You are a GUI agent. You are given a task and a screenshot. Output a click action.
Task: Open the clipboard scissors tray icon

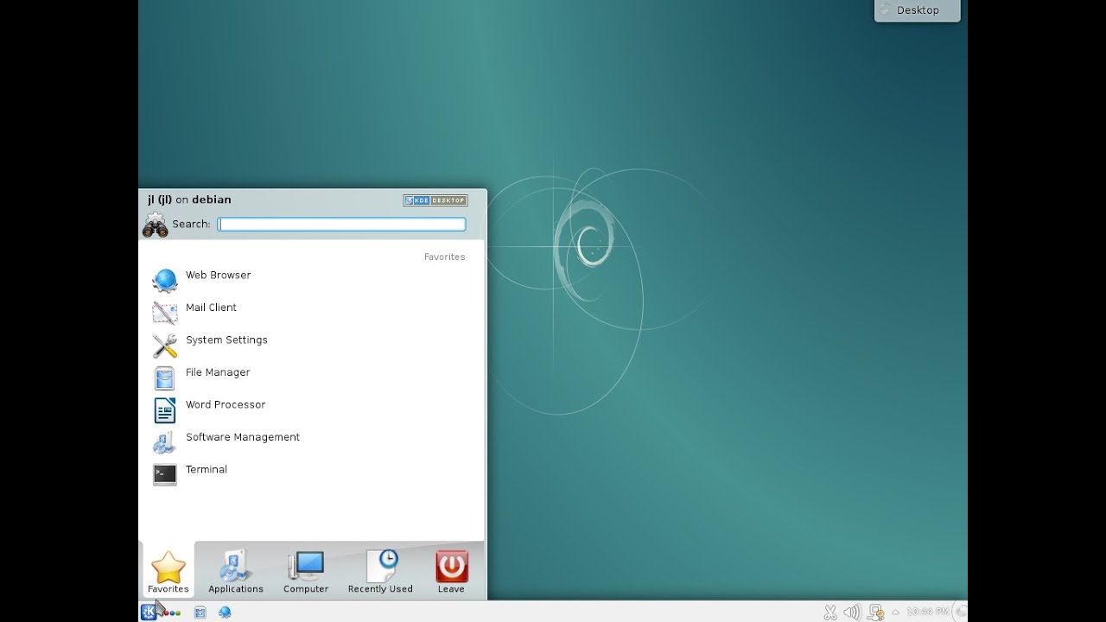click(829, 612)
